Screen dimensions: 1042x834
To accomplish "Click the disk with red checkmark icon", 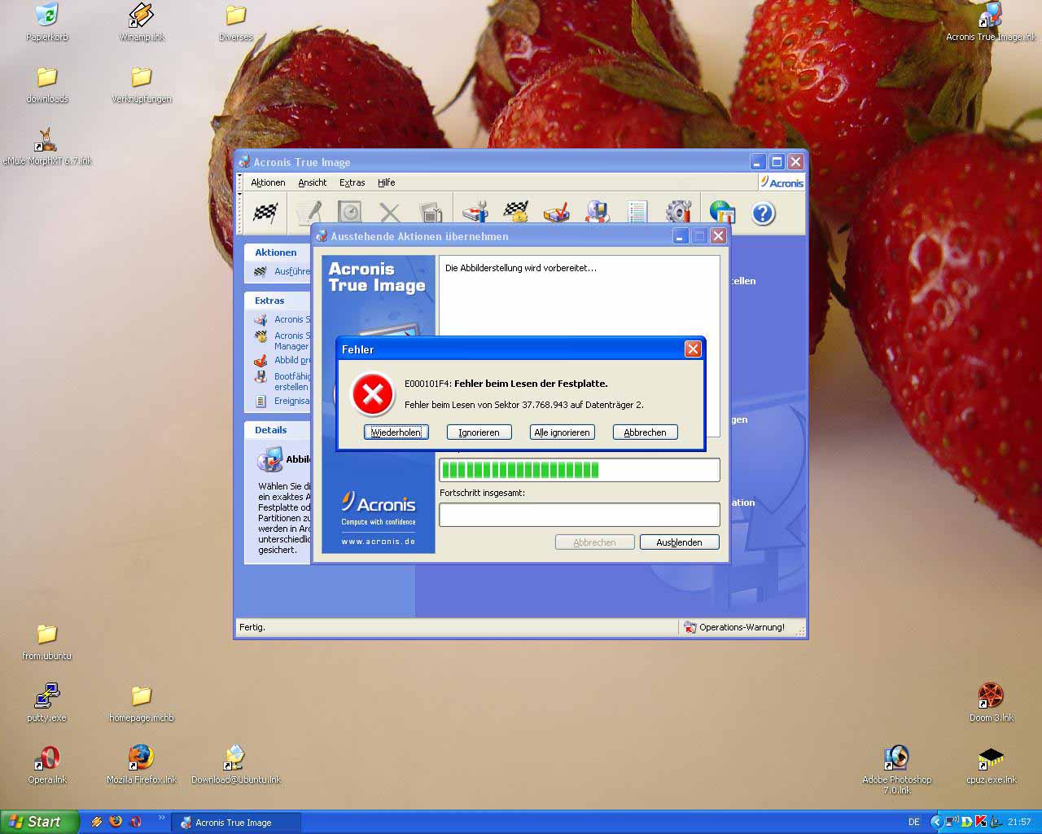I will pos(557,213).
